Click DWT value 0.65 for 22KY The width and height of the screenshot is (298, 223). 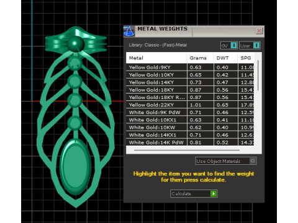tap(222, 105)
